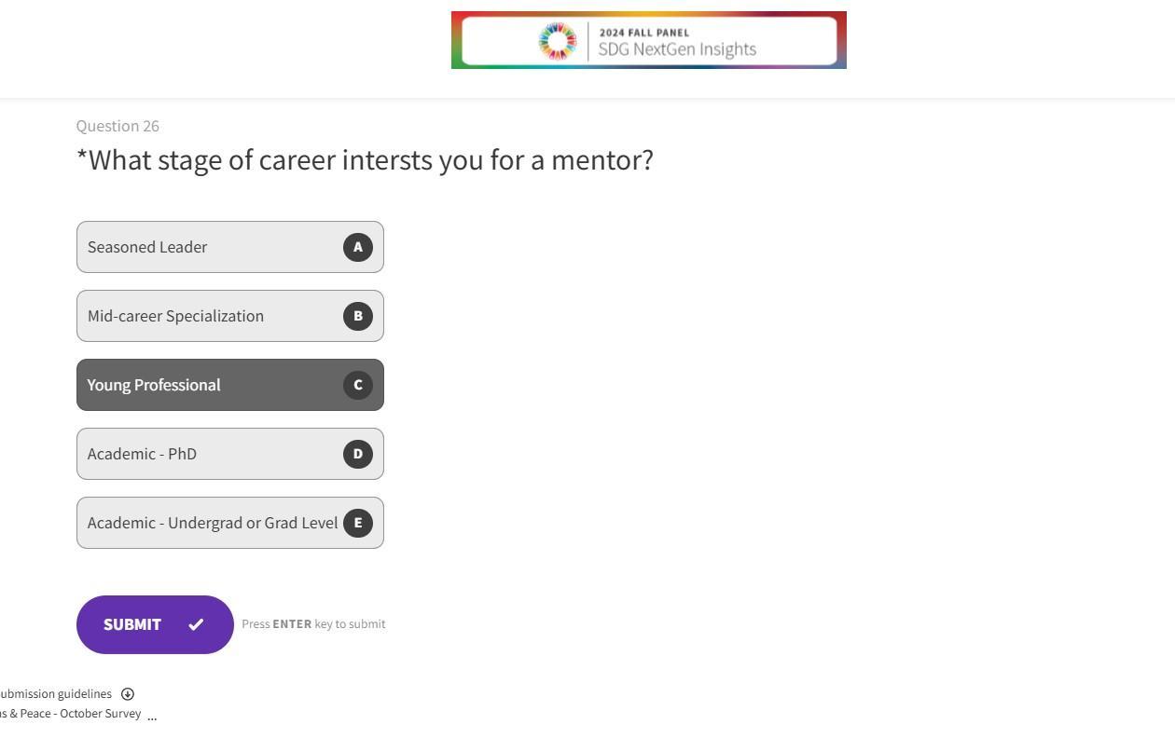Click the letter D key badge
1175x738 pixels.
[358, 454]
